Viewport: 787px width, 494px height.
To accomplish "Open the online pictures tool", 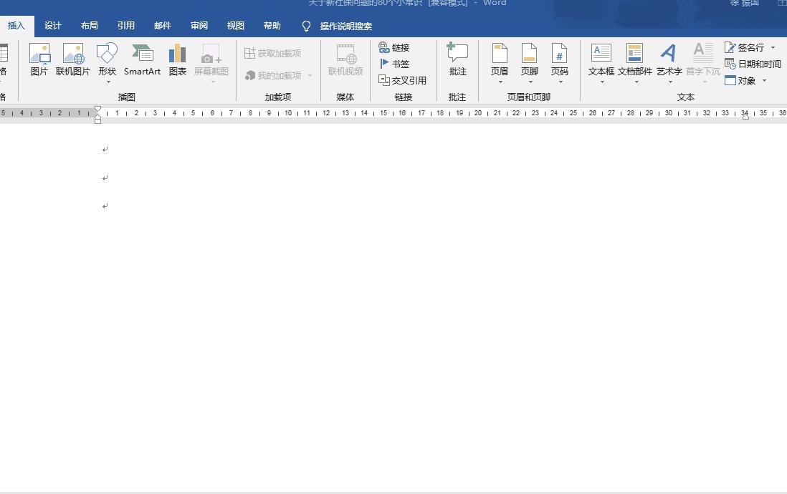I will [x=72, y=61].
